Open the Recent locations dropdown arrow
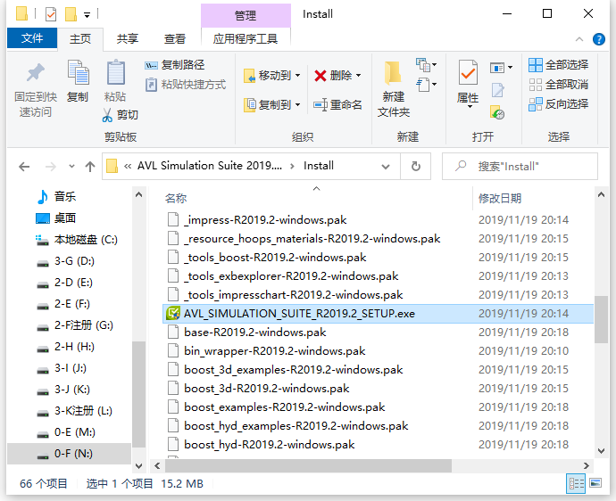 71,167
